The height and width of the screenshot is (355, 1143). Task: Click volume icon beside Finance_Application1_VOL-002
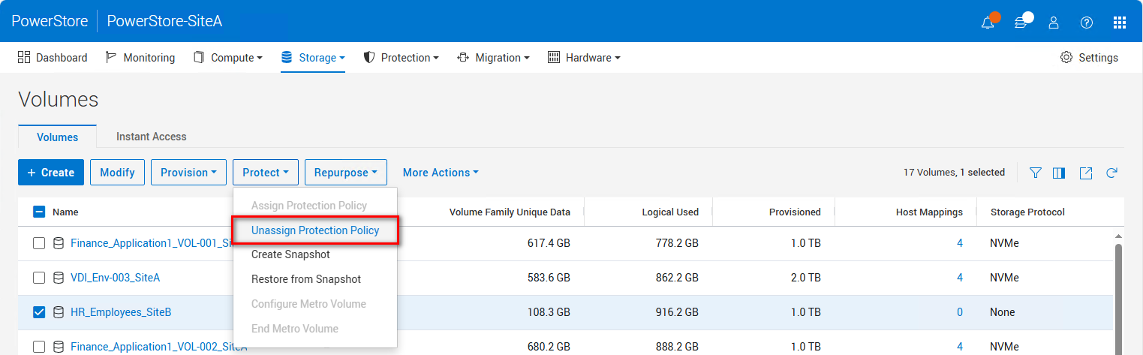pyautogui.click(x=59, y=347)
